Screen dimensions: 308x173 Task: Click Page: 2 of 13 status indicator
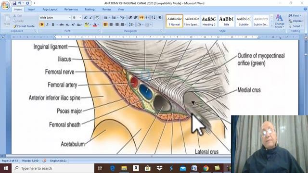pyautogui.click(x=10, y=161)
